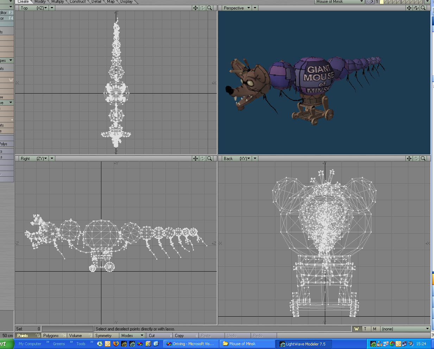Open the Construct tab

[x=77, y=2]
